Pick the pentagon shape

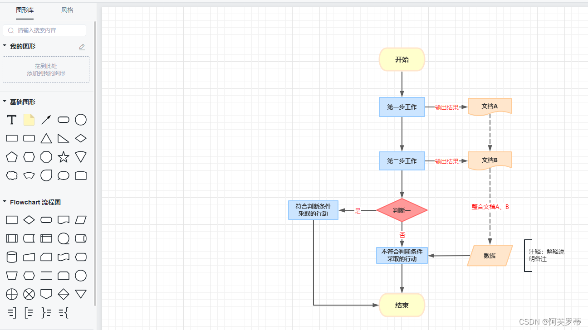pyautogui.click(x=12, y=157)
